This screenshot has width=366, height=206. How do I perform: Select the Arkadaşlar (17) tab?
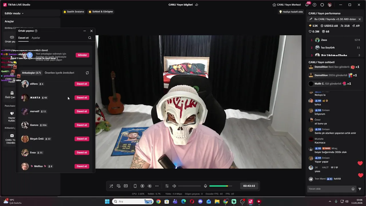(31, 73)
